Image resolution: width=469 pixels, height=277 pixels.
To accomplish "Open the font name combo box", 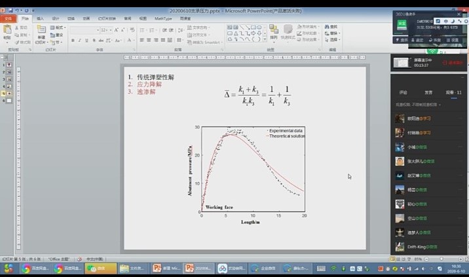I will (84, 30).
